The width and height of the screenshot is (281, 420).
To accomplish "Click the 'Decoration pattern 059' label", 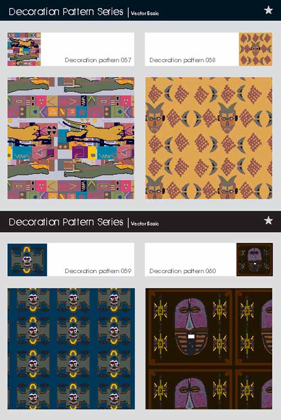I will (x=98, y=271).
